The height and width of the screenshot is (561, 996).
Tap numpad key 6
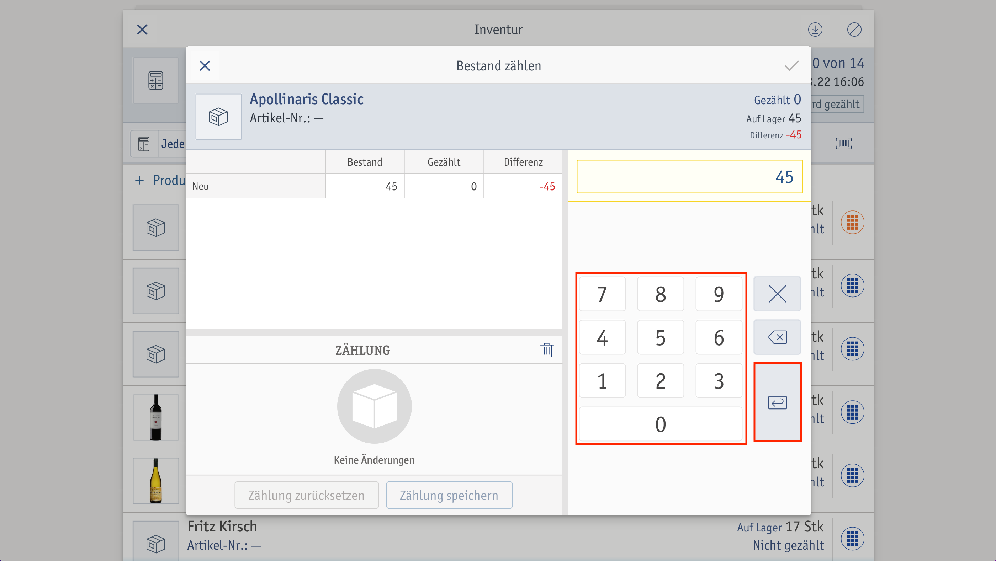pyautogui.click(x=719, y=337)
